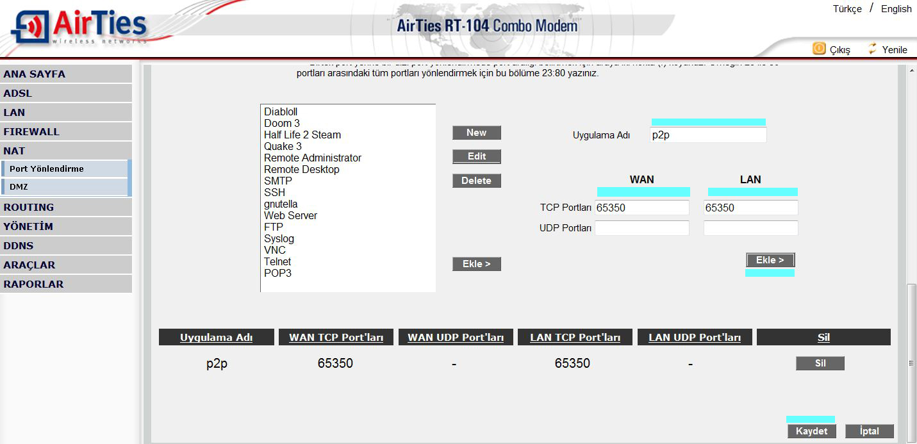Click the Delete button

point(477,181)
